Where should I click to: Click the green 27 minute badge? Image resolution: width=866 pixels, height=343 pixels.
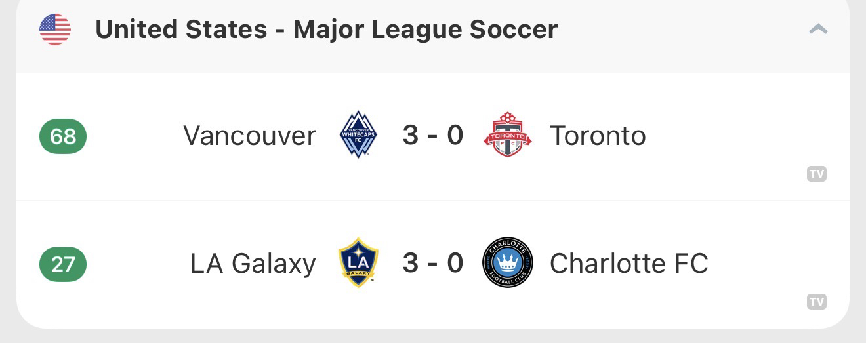click(63, 264)
